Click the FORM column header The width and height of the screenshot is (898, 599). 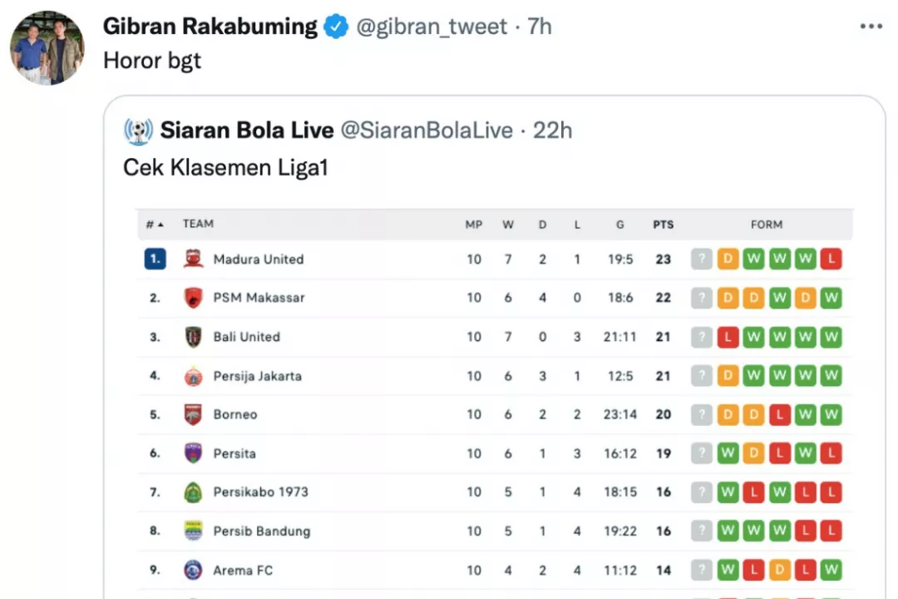pyautogui.click(x=767, y=225)
